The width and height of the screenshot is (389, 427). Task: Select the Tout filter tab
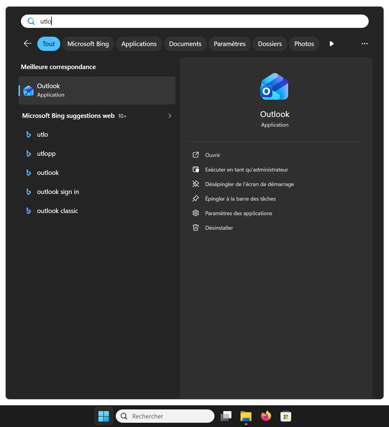[49, 44]
